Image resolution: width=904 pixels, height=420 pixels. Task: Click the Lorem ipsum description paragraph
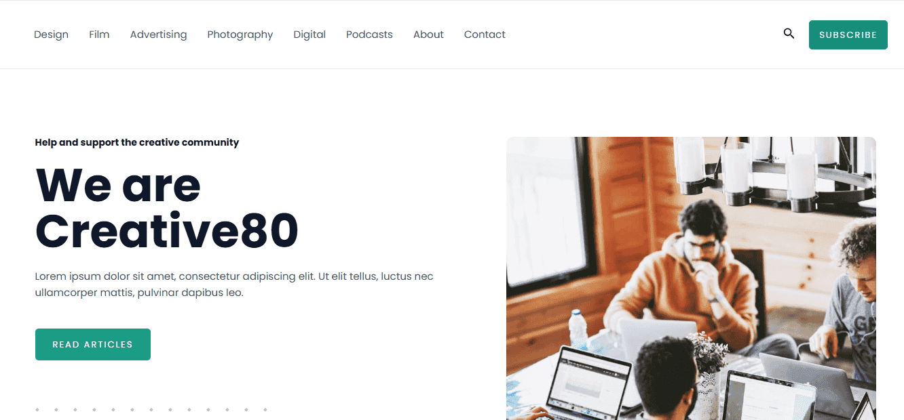click(234, 285)
